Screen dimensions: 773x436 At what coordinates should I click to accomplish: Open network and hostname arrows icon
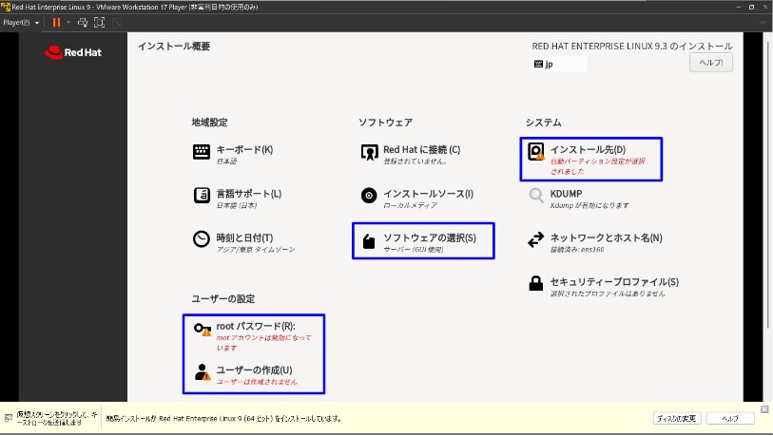pos(536,239)
